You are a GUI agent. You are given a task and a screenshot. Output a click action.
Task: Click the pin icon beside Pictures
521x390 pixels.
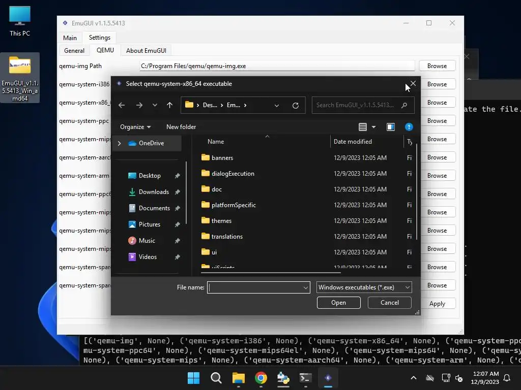(x=178, y=224)
